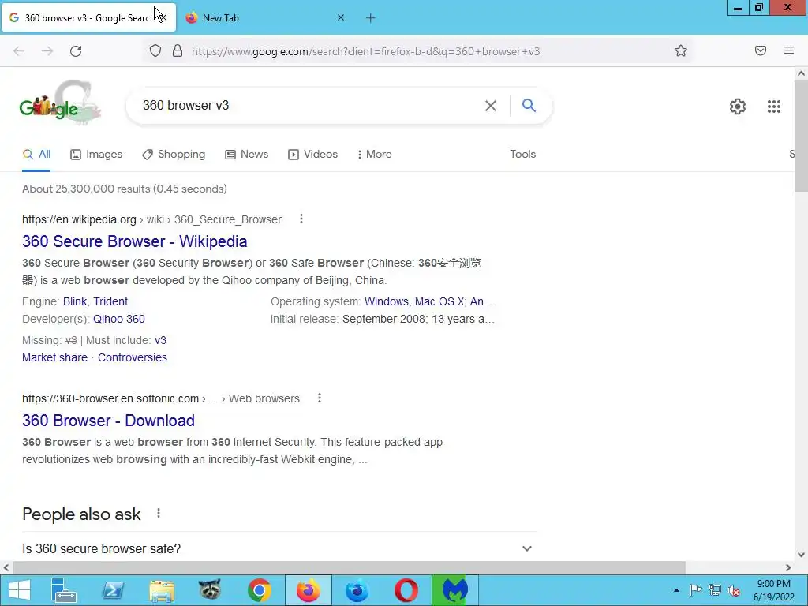The image size is (808, 606).
Task: Open the Qihoo 360 developer link
Action: pos(119,319)
